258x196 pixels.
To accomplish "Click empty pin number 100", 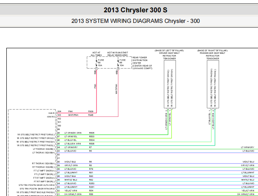I will (59, 126).
